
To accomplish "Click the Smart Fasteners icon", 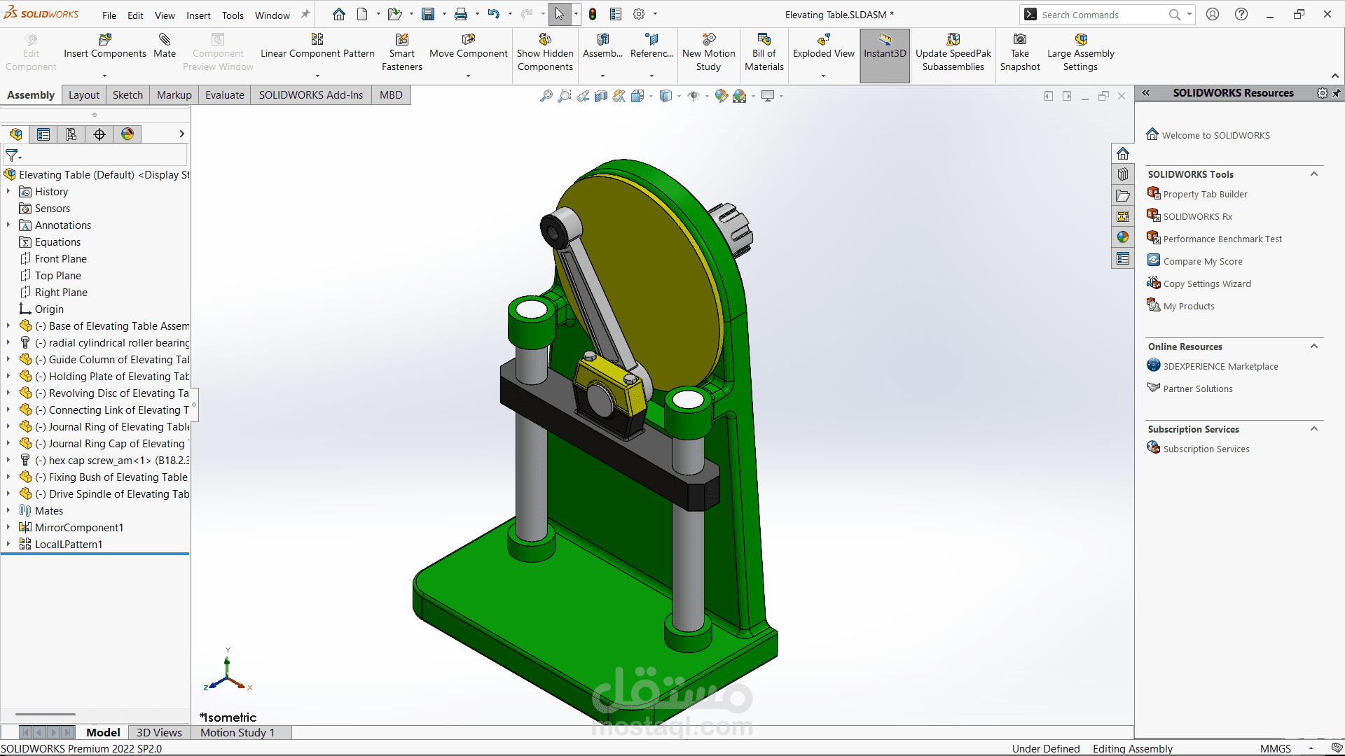I will (x=401, y=40).
